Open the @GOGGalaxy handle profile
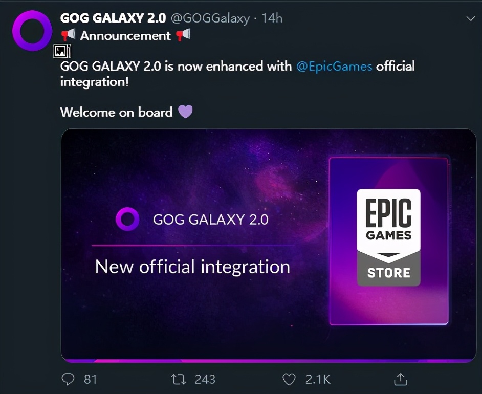 coord(210,18)
